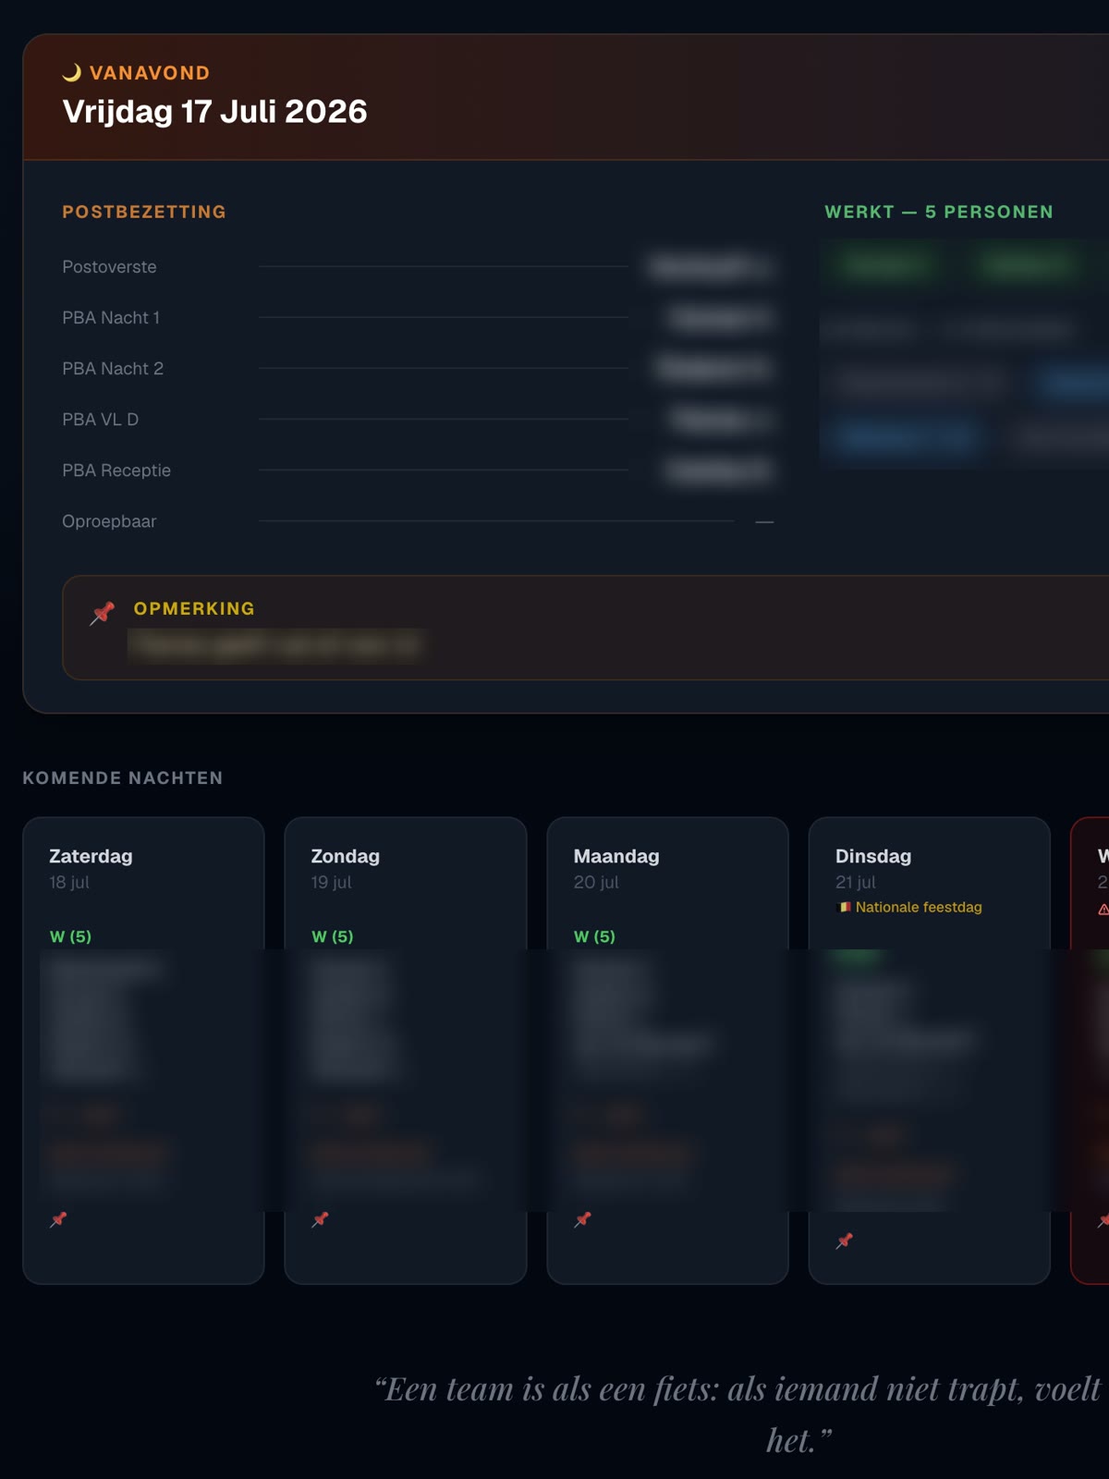Screen dimensions: 1109x1479
Task: Select the Vrijdag 17 Juli 2026 heading
Action: pos(214,112)
